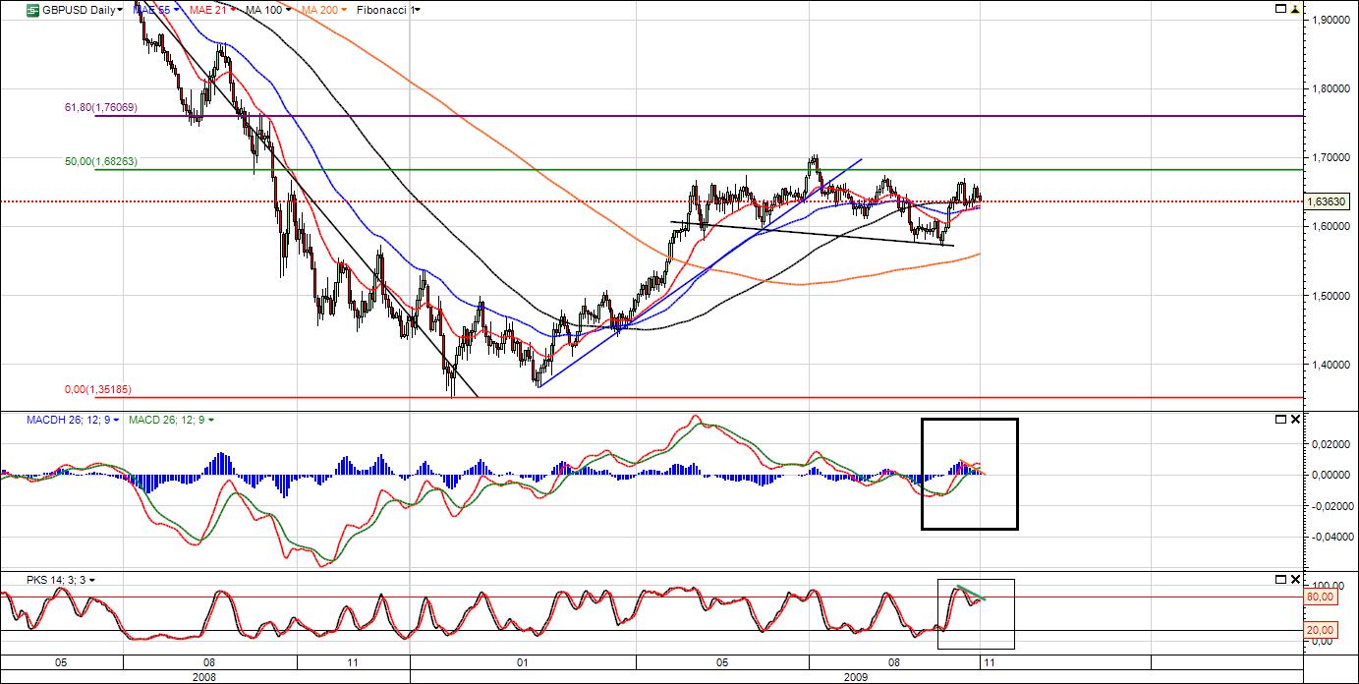Click the green GBPUSD instrument icon

pos(32,9)
